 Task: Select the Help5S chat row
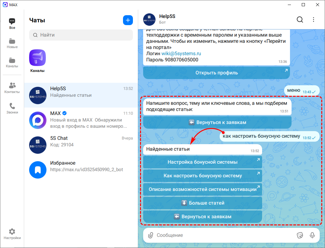click(x=81, y=95)
